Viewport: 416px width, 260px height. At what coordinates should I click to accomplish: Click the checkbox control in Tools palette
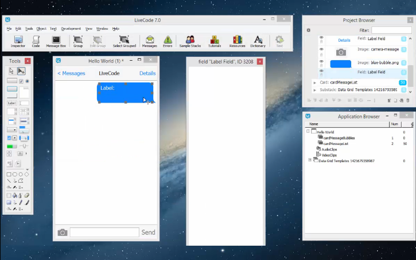coord(21,81)
